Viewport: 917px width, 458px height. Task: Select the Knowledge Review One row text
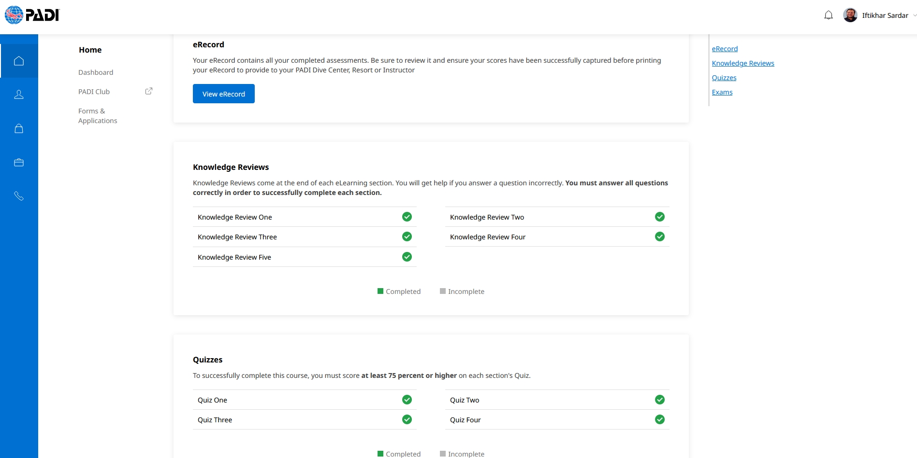pyautogui.click(x=234, y=217)
